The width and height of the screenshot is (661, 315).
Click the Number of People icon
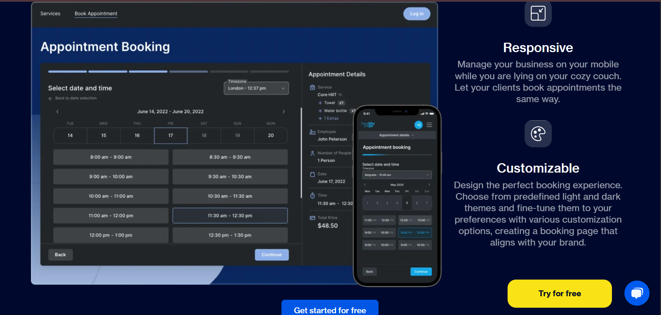tap(312, 153)
